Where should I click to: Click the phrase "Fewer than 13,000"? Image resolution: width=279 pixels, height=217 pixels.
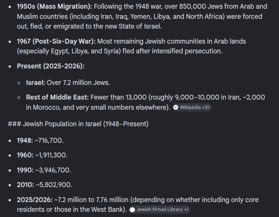coord(118,97)
